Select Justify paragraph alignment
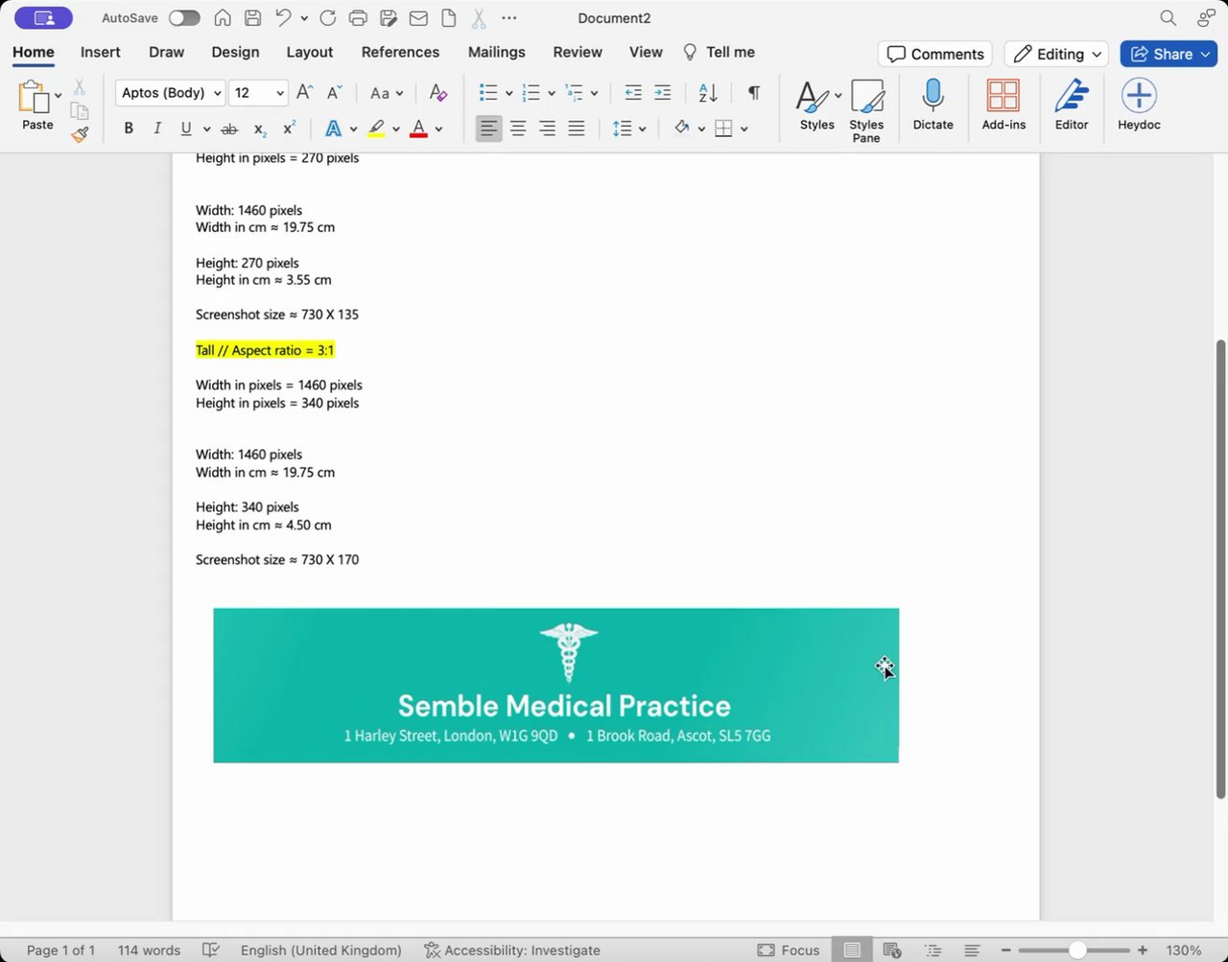This screenshot has height=962, width=1228. tap(577, 129)
